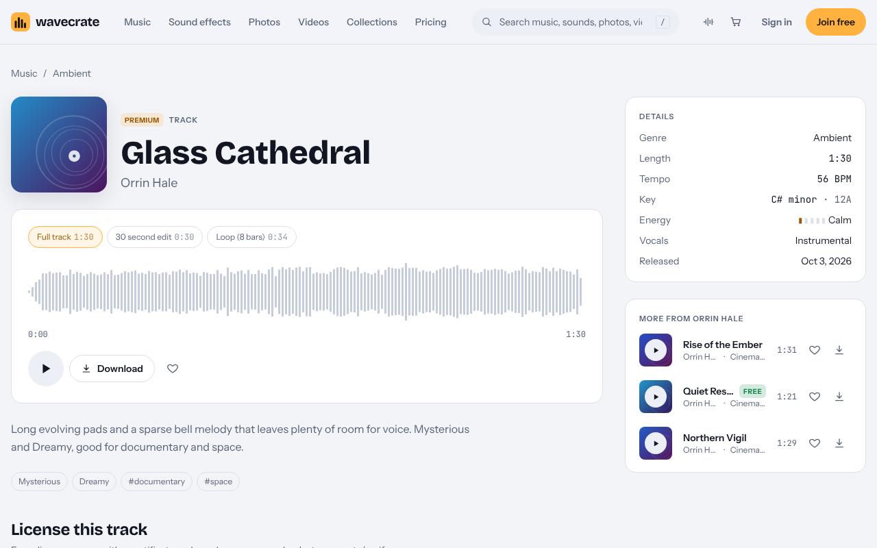Go to Music in the breadcrumb

click(24, 73)
